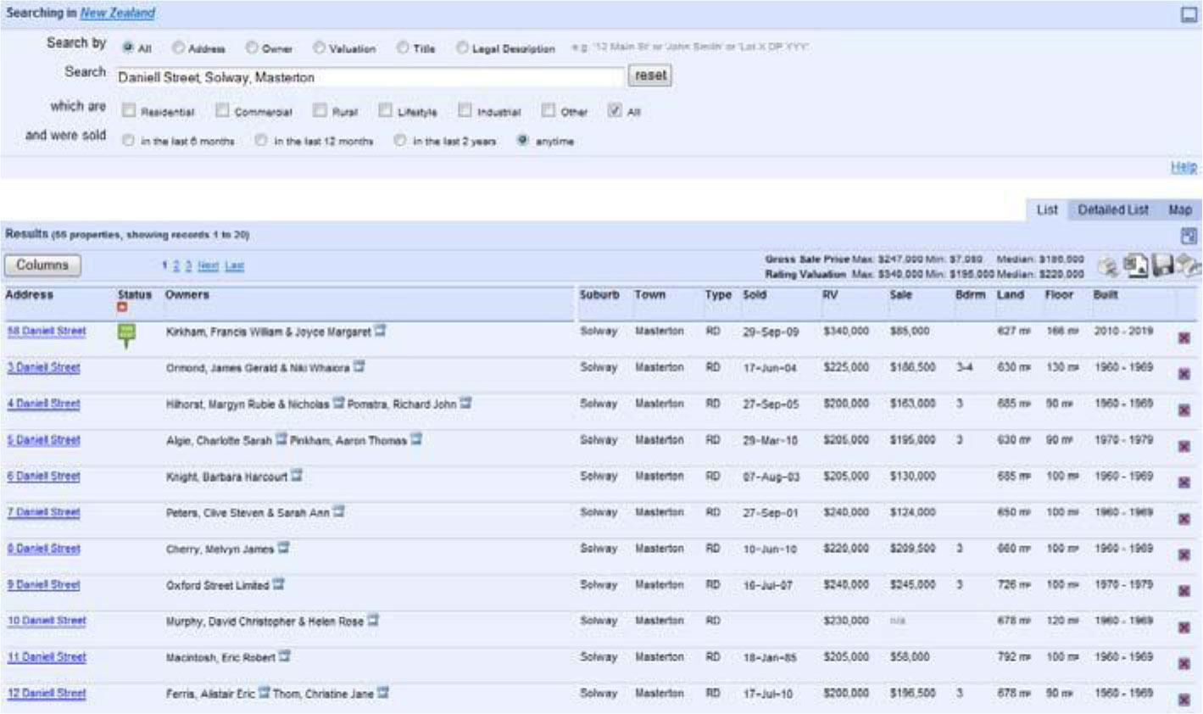Remove the 7 Daniell Street row with red X
Viewport: 1203px width, 714px height.
pyautogui.click(x=1184, y=519)
